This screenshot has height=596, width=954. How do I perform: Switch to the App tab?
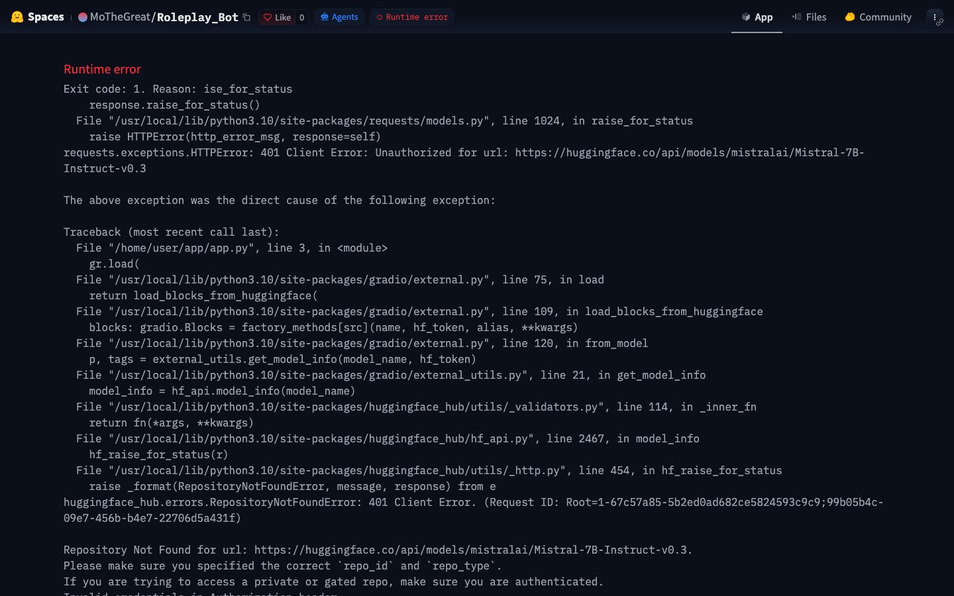pyautogui.click(x=757, y=17)
